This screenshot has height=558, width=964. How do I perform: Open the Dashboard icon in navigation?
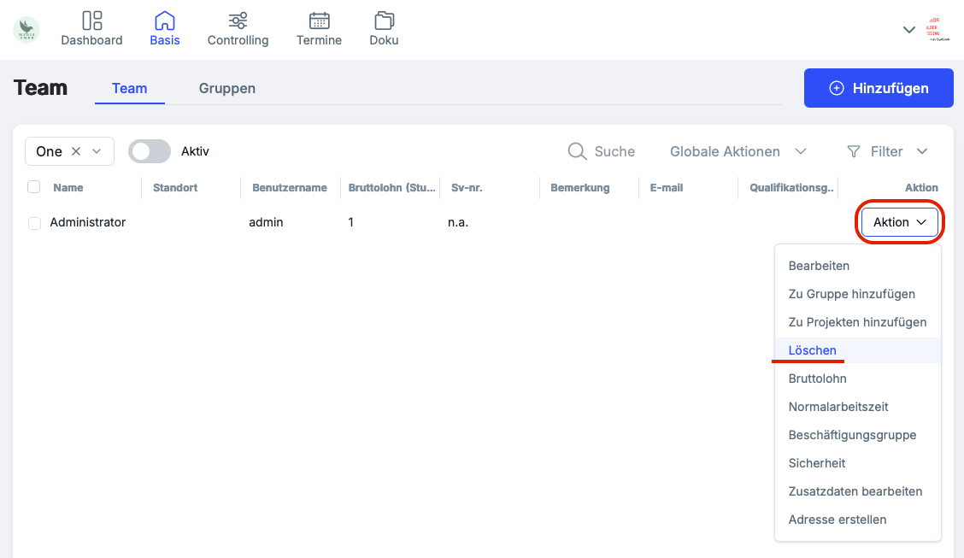[x=91, y=21]
